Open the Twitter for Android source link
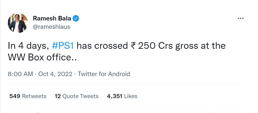 [x=104, y=74]
